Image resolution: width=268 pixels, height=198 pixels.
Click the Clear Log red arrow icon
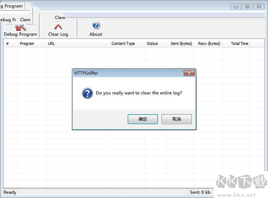[x=58, y=27]
